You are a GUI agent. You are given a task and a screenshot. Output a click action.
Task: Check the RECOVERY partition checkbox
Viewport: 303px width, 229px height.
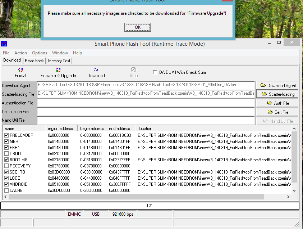(6, 166)
